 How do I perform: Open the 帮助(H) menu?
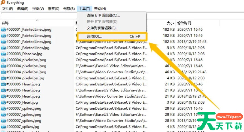[100, 9]
